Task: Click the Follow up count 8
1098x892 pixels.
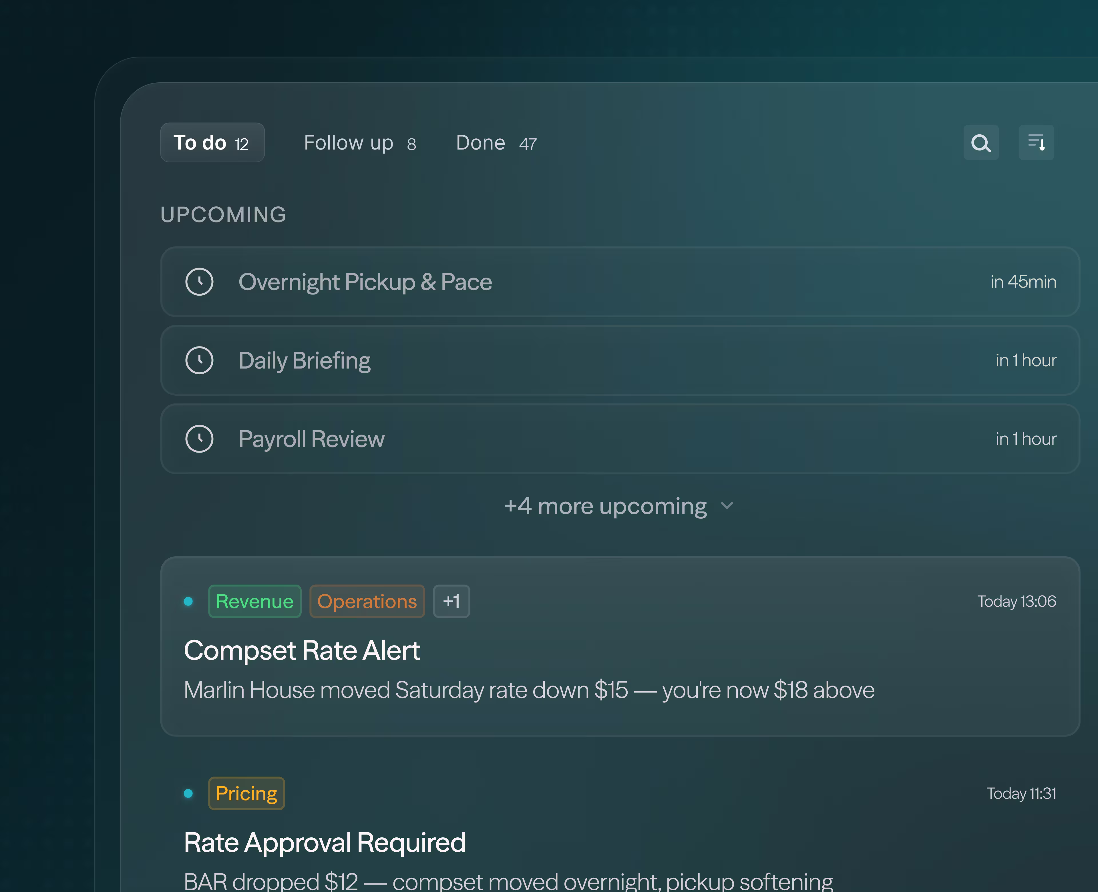Action: tap(411, 144)
